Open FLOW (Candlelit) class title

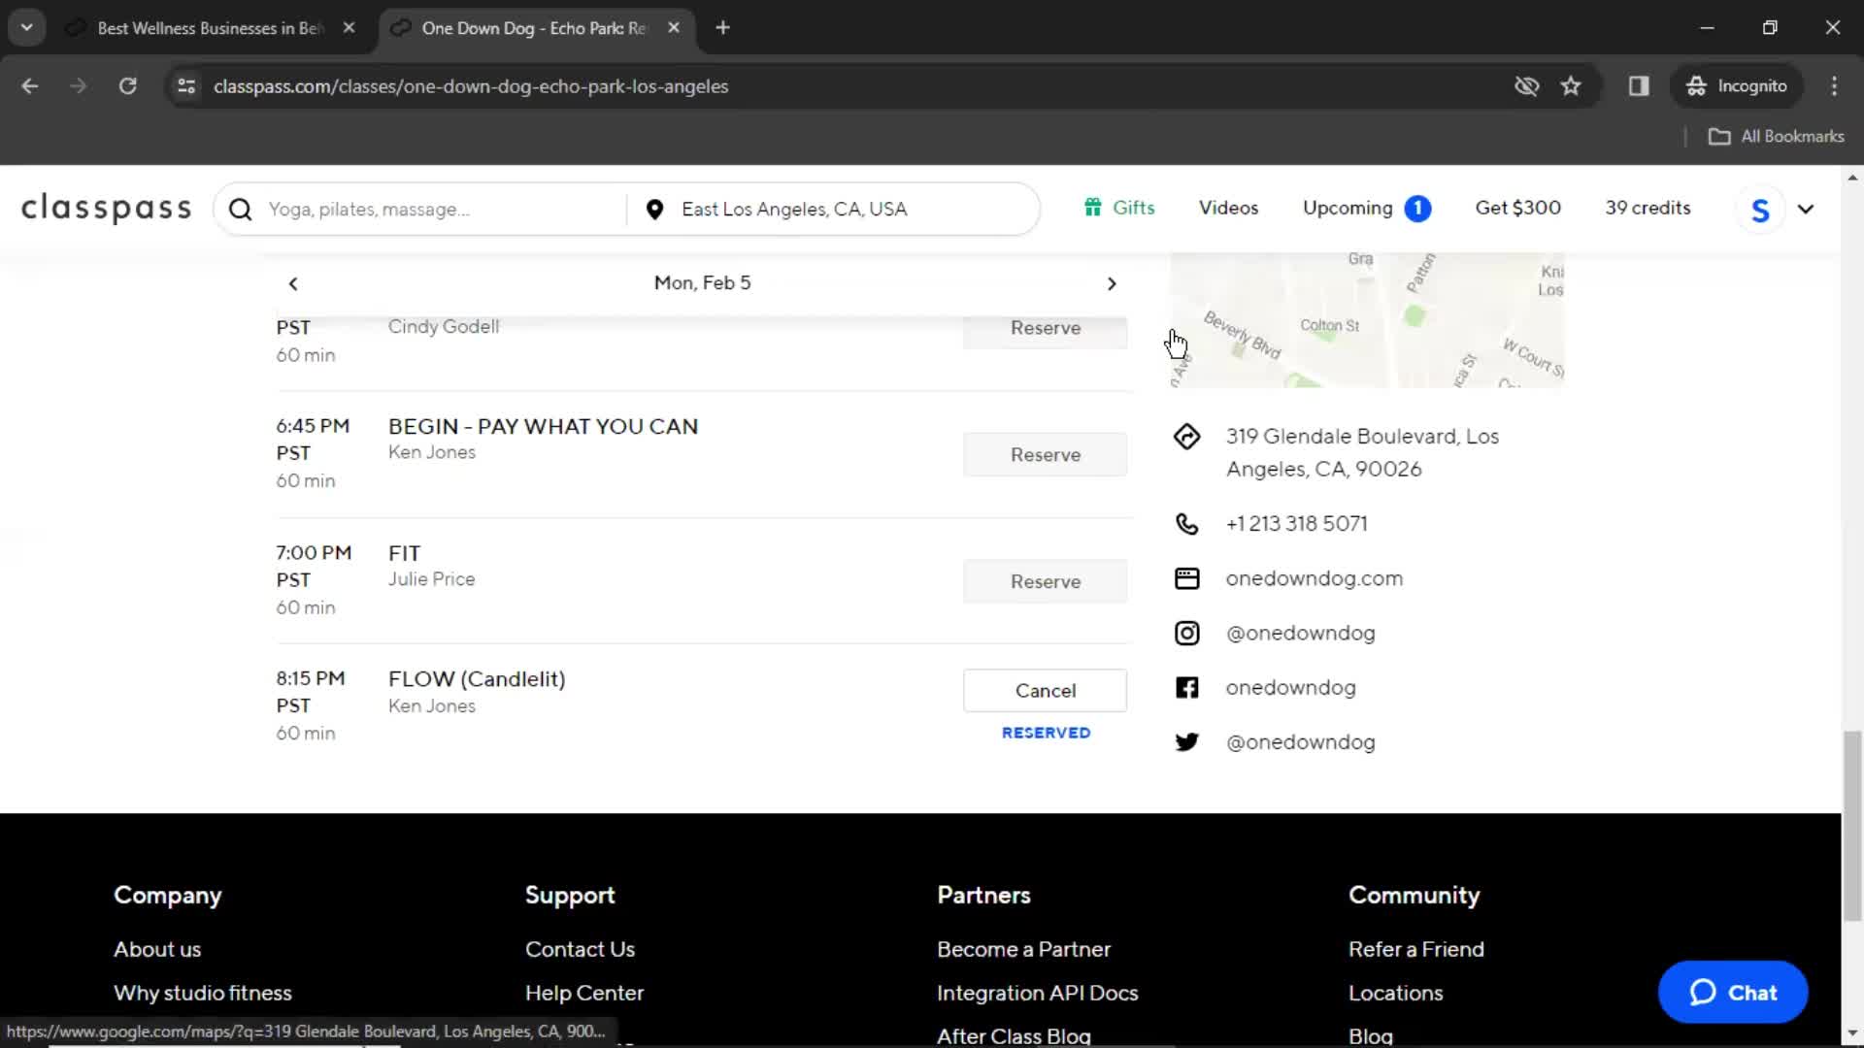(x=477, y=679)
